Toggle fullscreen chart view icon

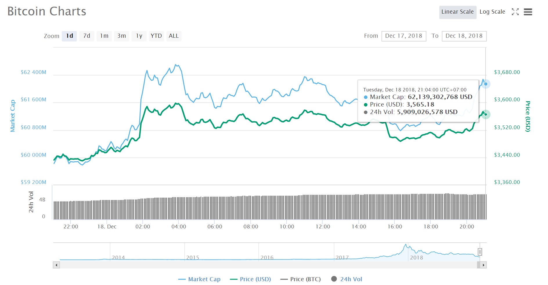pos(515,12)
